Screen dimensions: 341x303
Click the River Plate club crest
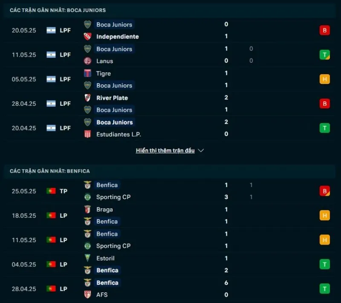[87, 98]
